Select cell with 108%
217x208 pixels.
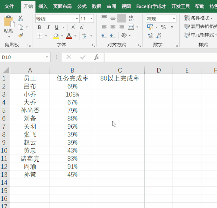coord(72,94)
